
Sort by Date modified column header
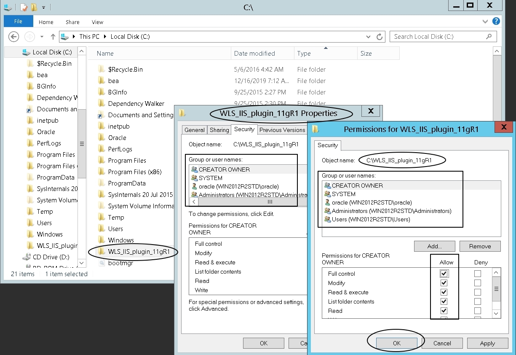(262, 54)
